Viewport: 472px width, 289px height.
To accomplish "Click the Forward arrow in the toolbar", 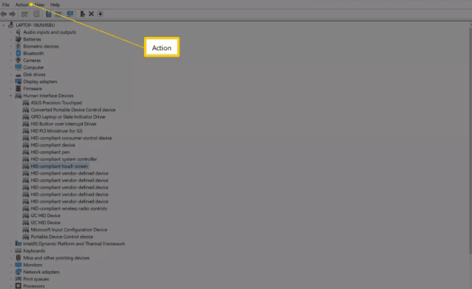I will [x=12, y=13].
